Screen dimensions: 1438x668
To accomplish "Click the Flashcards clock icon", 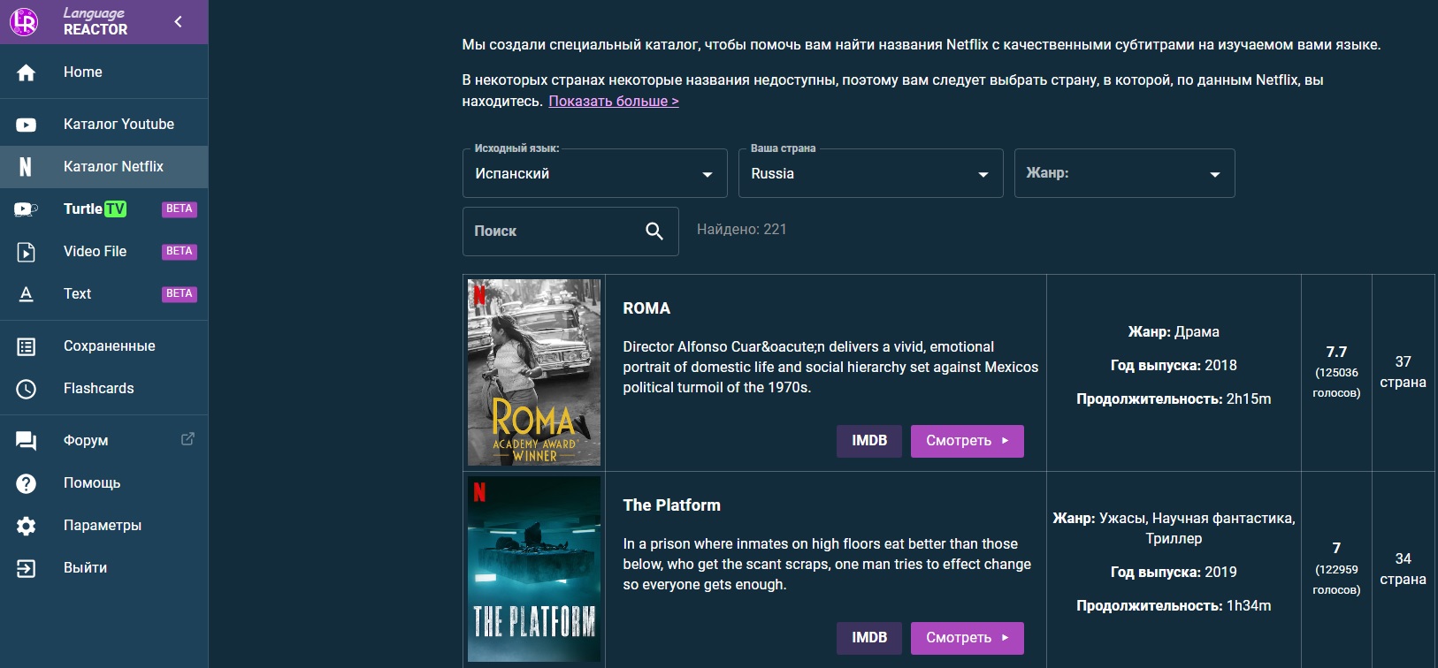I will [27, 389].
